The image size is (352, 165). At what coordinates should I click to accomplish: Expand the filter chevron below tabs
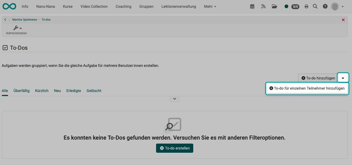175,99
